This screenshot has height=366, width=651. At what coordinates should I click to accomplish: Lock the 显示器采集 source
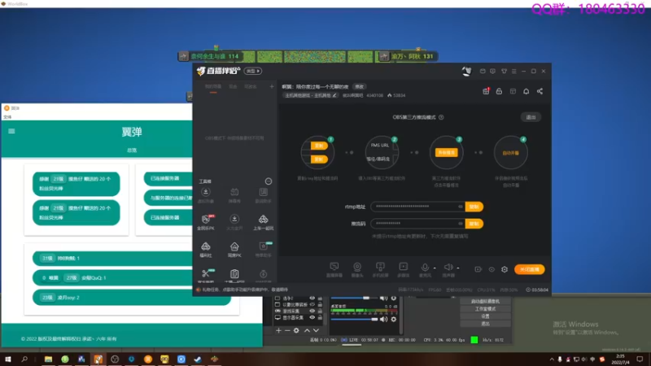tap(320, 317)
